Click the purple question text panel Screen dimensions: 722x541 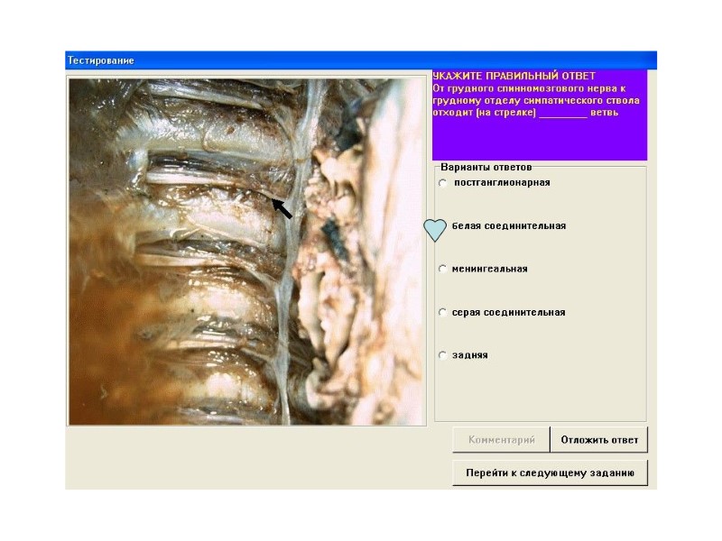539,115
